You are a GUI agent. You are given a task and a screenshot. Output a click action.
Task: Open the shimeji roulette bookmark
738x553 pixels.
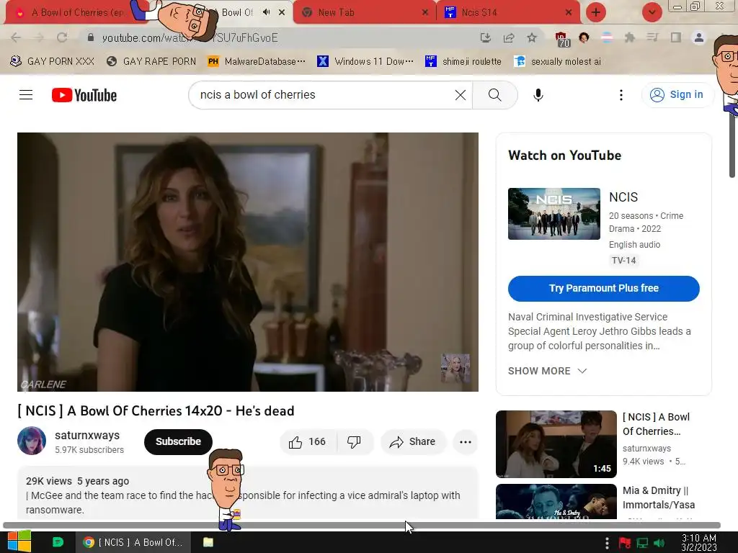[463, 62]
